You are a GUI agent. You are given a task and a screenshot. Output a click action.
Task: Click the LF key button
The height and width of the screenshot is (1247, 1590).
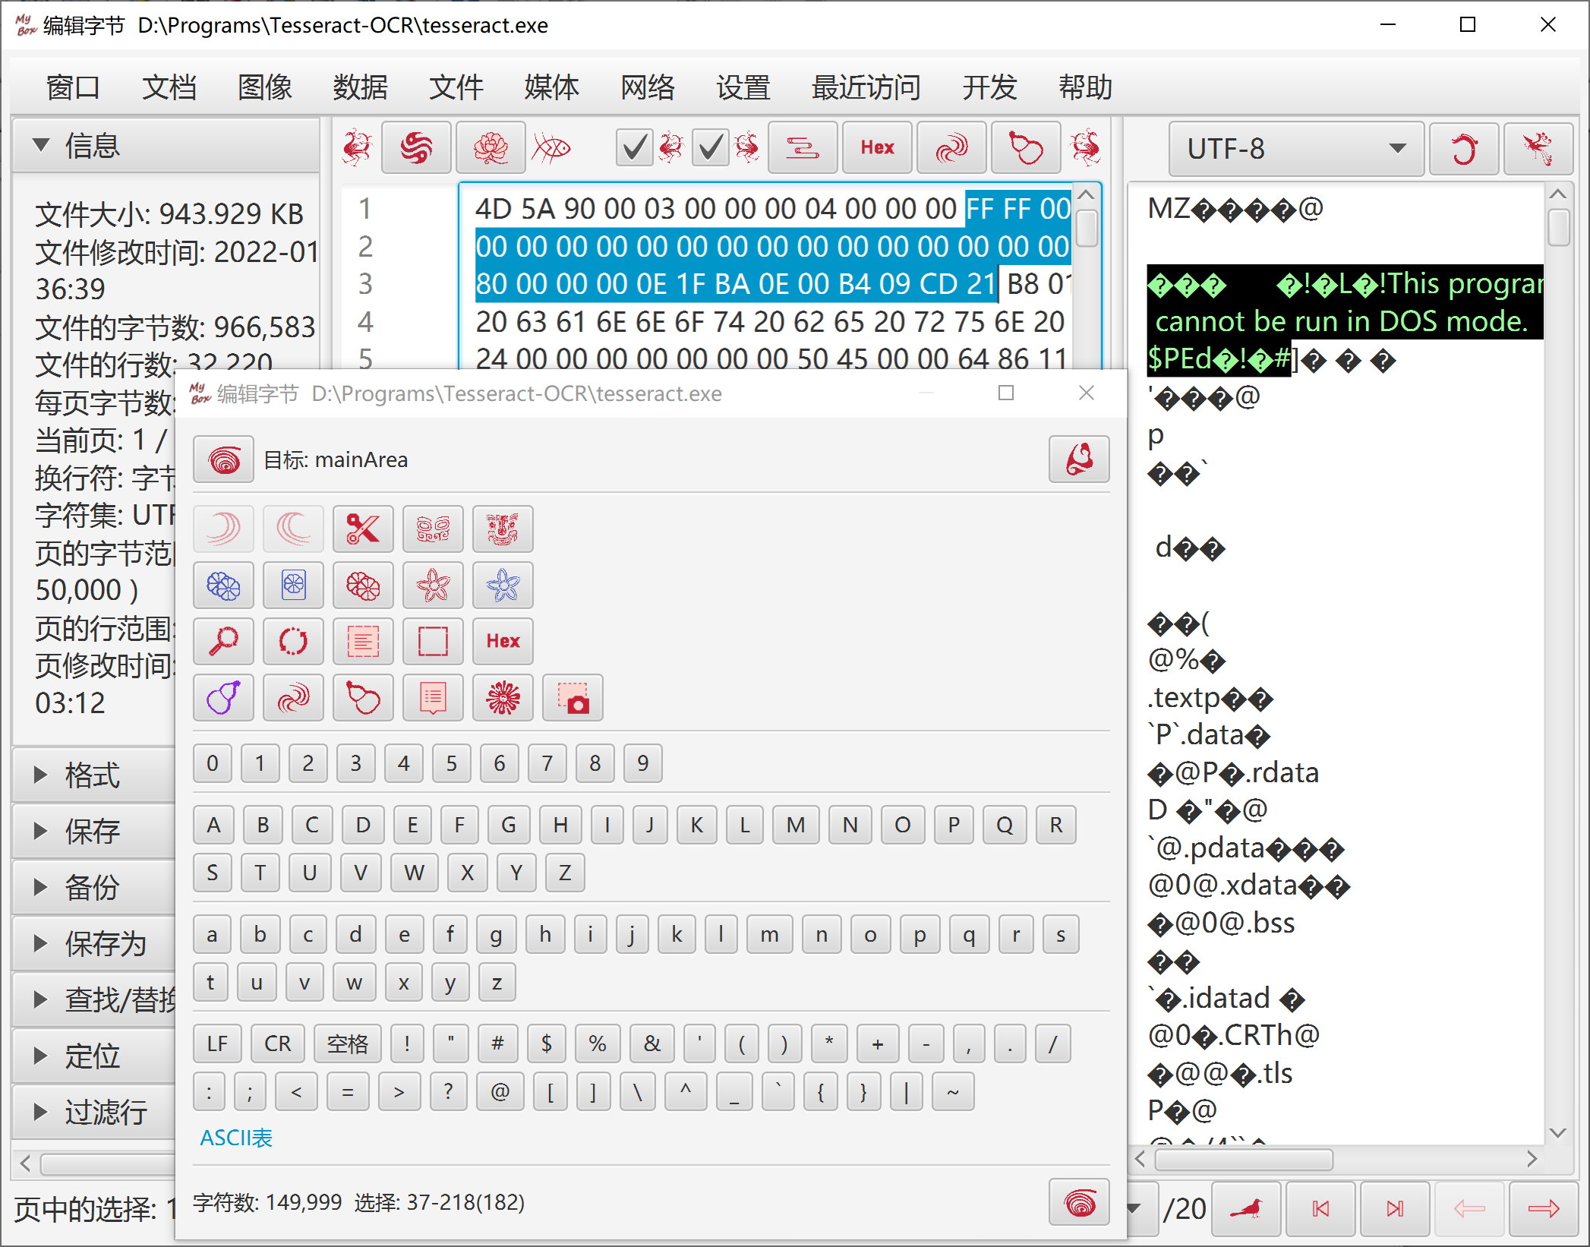coord(217,1043)
